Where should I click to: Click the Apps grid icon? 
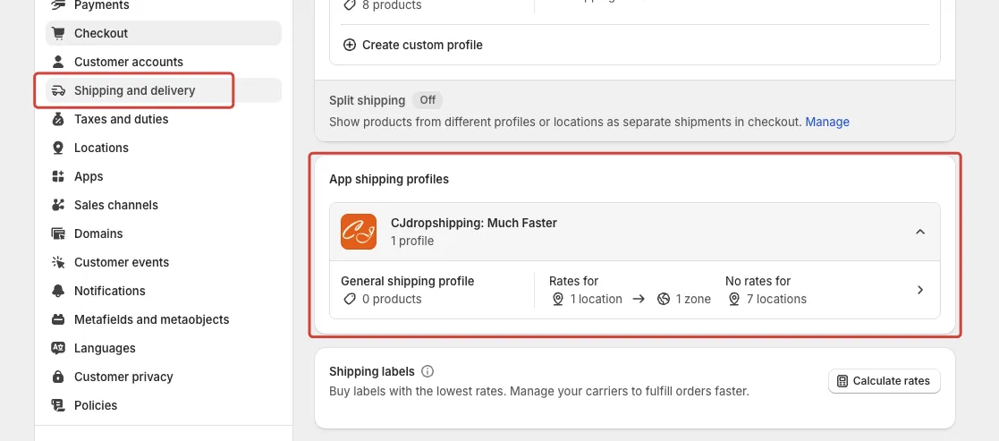[58, 176]
